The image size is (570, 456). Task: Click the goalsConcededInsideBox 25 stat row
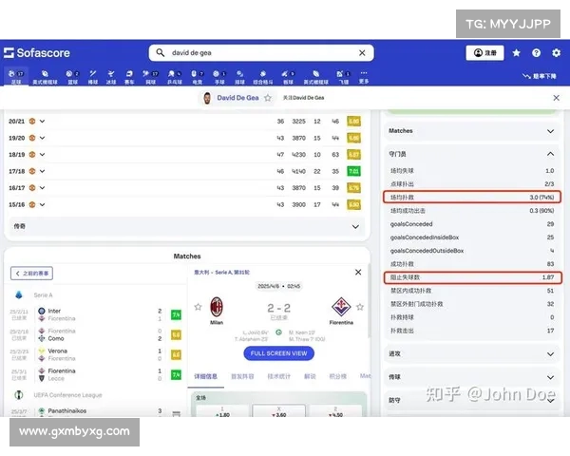point(472,237)
